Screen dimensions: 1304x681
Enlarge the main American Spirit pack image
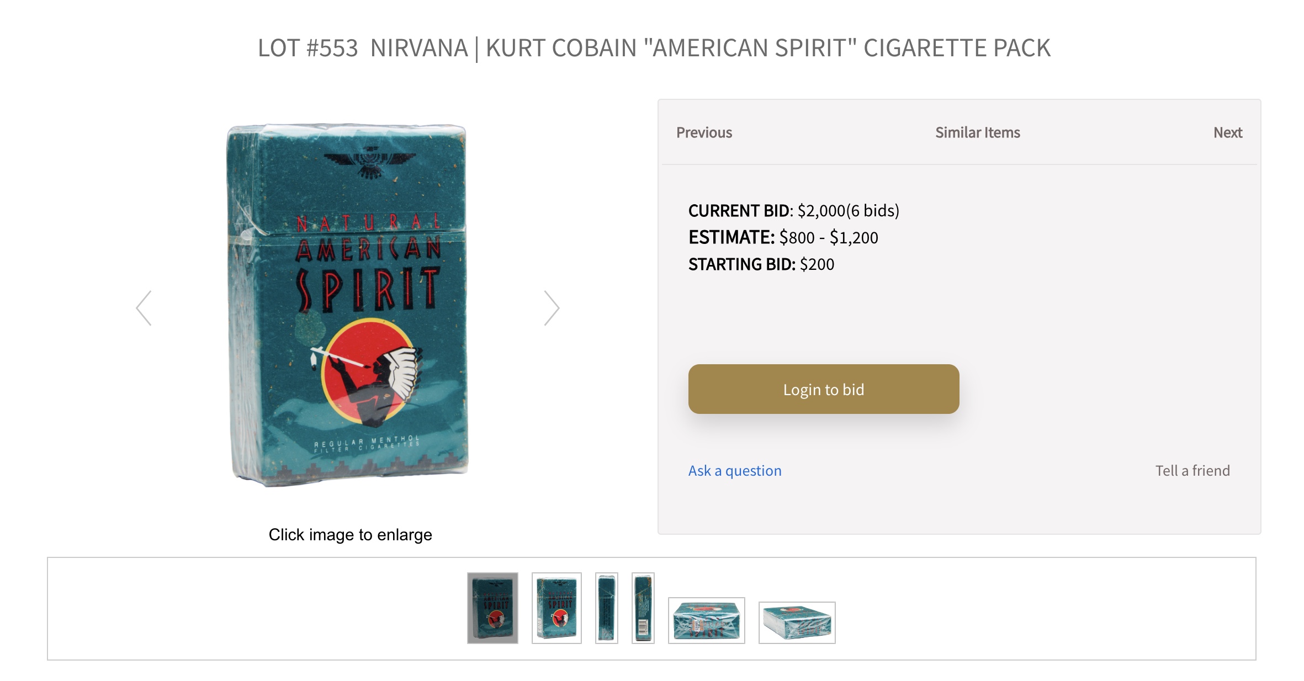(x=349, y=305)
